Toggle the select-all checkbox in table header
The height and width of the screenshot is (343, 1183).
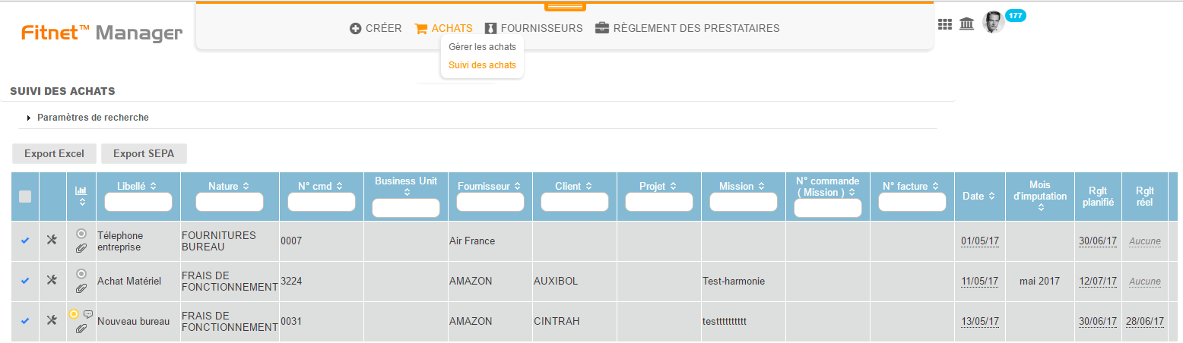click(25, 197)
